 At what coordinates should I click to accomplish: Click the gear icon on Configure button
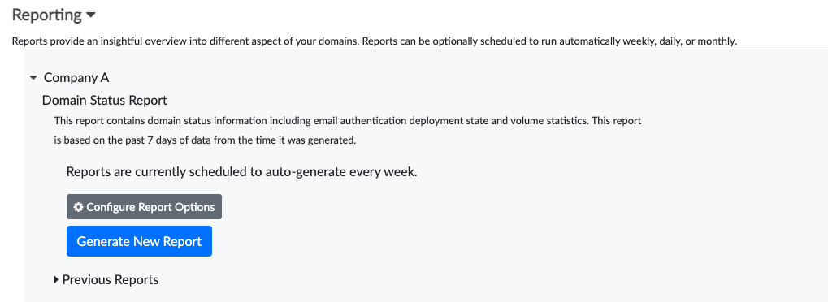78,207
